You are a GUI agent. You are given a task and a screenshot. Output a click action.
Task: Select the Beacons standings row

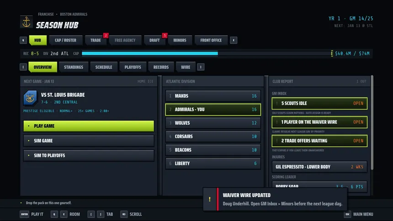tap(213, 150)
